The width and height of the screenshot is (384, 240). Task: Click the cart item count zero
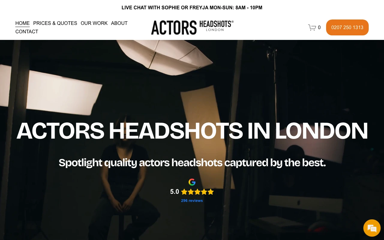(319, 27)
